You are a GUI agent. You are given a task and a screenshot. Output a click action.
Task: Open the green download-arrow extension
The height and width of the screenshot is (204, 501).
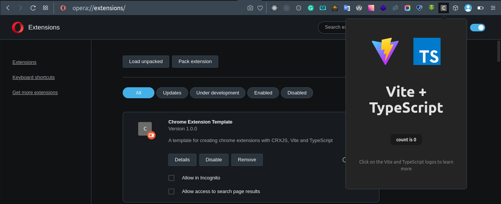pos(432,8)
